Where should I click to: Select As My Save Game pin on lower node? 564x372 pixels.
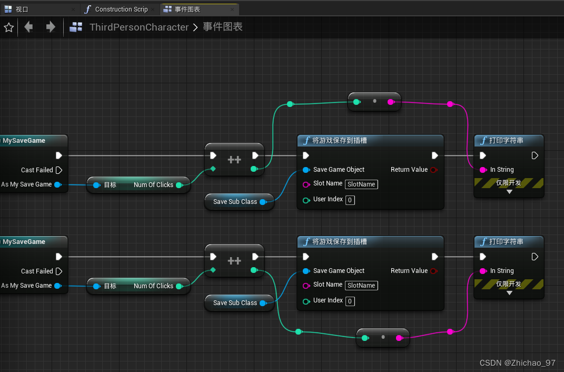57,286
